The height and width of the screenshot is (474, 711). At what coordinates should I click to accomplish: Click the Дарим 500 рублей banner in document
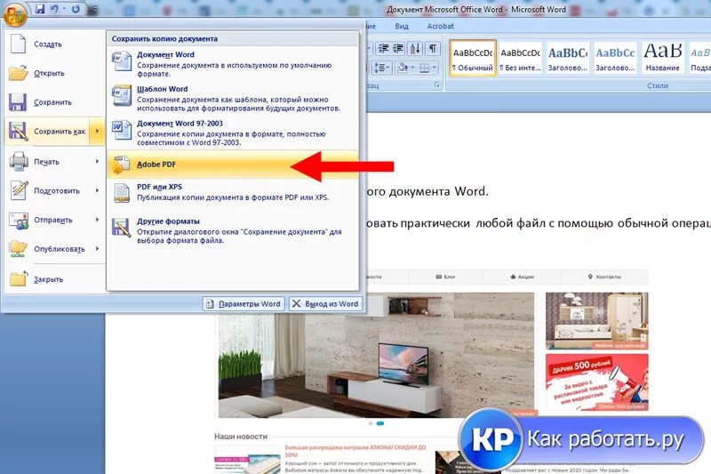pyautogui.click(x=596, y=382)
